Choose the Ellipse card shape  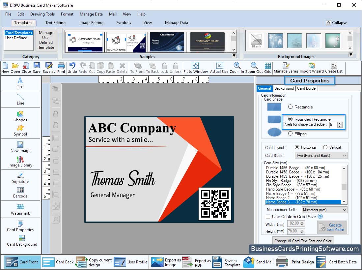(x=291, y=134)
